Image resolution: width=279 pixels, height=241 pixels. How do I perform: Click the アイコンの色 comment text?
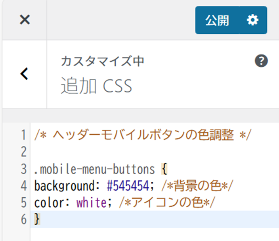tap(166, 202)
